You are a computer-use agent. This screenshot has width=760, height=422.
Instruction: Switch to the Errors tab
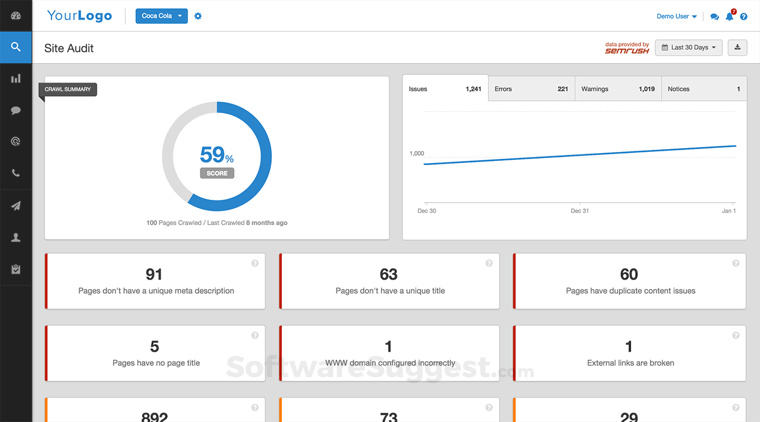tap(531, 89)
